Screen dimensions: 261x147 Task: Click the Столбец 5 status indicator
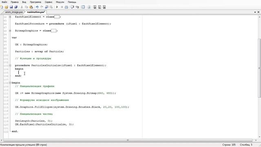[x=246, y=145]
